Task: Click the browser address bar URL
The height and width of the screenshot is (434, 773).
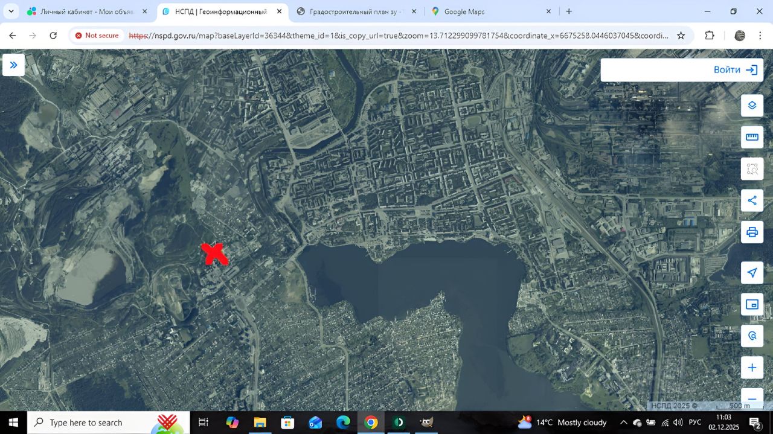Action: coord(399,36)
